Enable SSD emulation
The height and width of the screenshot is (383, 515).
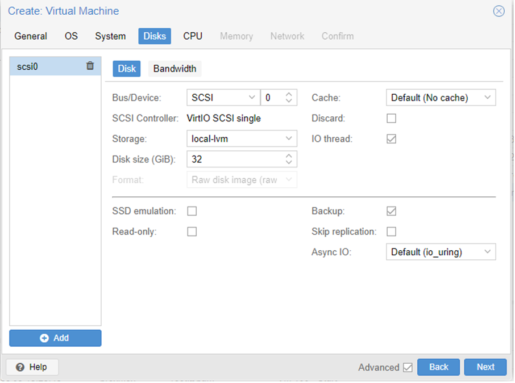pyautogui.click(x=192, y=211)
